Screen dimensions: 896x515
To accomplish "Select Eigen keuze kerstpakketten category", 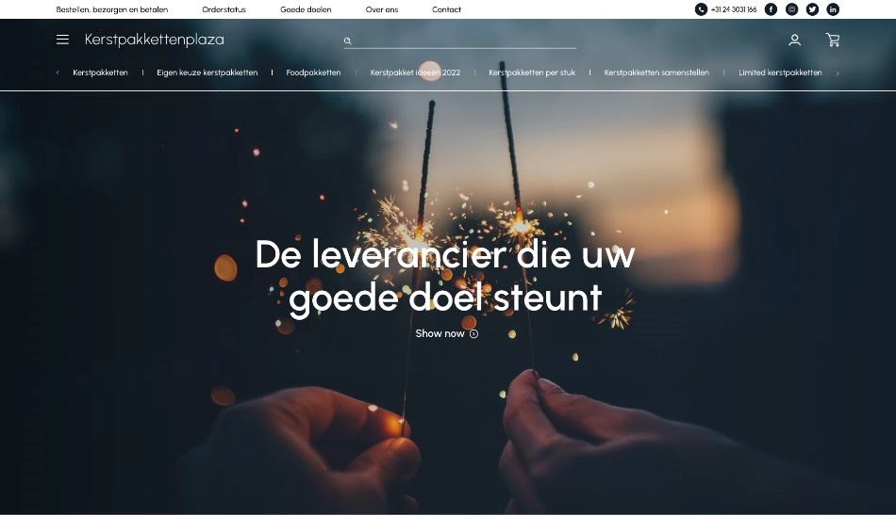I will (207, 72).
